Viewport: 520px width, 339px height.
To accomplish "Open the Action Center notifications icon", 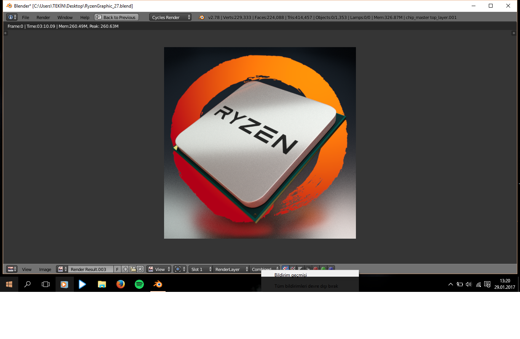I will [487, 284].
